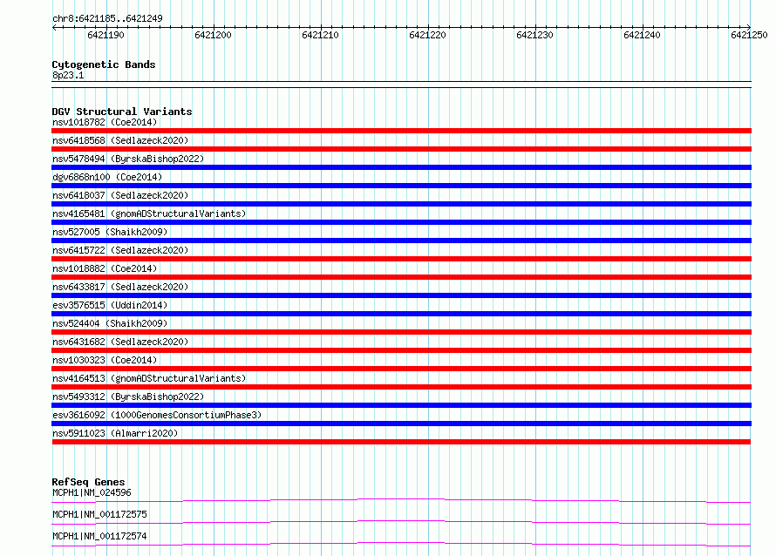
Task: Open variant nsv6433817 (Sedlazeck2020) label
Action: point(120,287)
